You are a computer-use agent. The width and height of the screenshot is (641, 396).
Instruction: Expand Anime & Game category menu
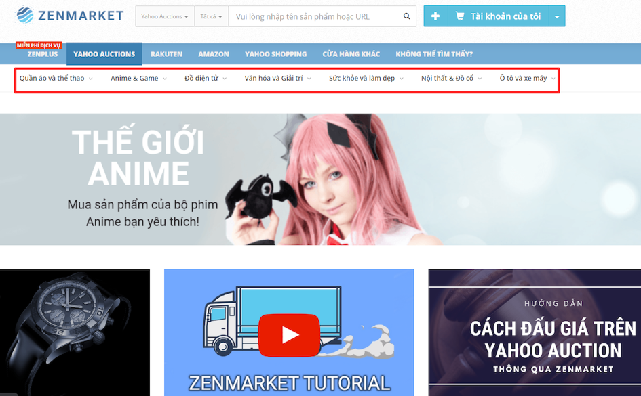[x=138, y=78]
